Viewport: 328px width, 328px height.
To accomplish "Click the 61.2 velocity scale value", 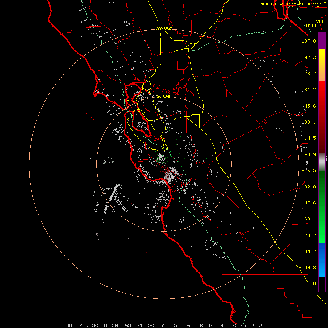I will coord(310,90).
